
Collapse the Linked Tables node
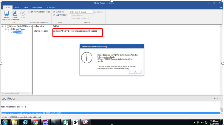[5, 29]
